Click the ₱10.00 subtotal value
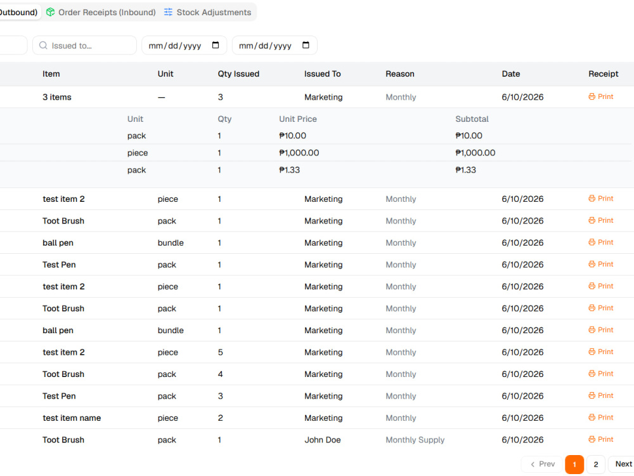 pos(469,136)
